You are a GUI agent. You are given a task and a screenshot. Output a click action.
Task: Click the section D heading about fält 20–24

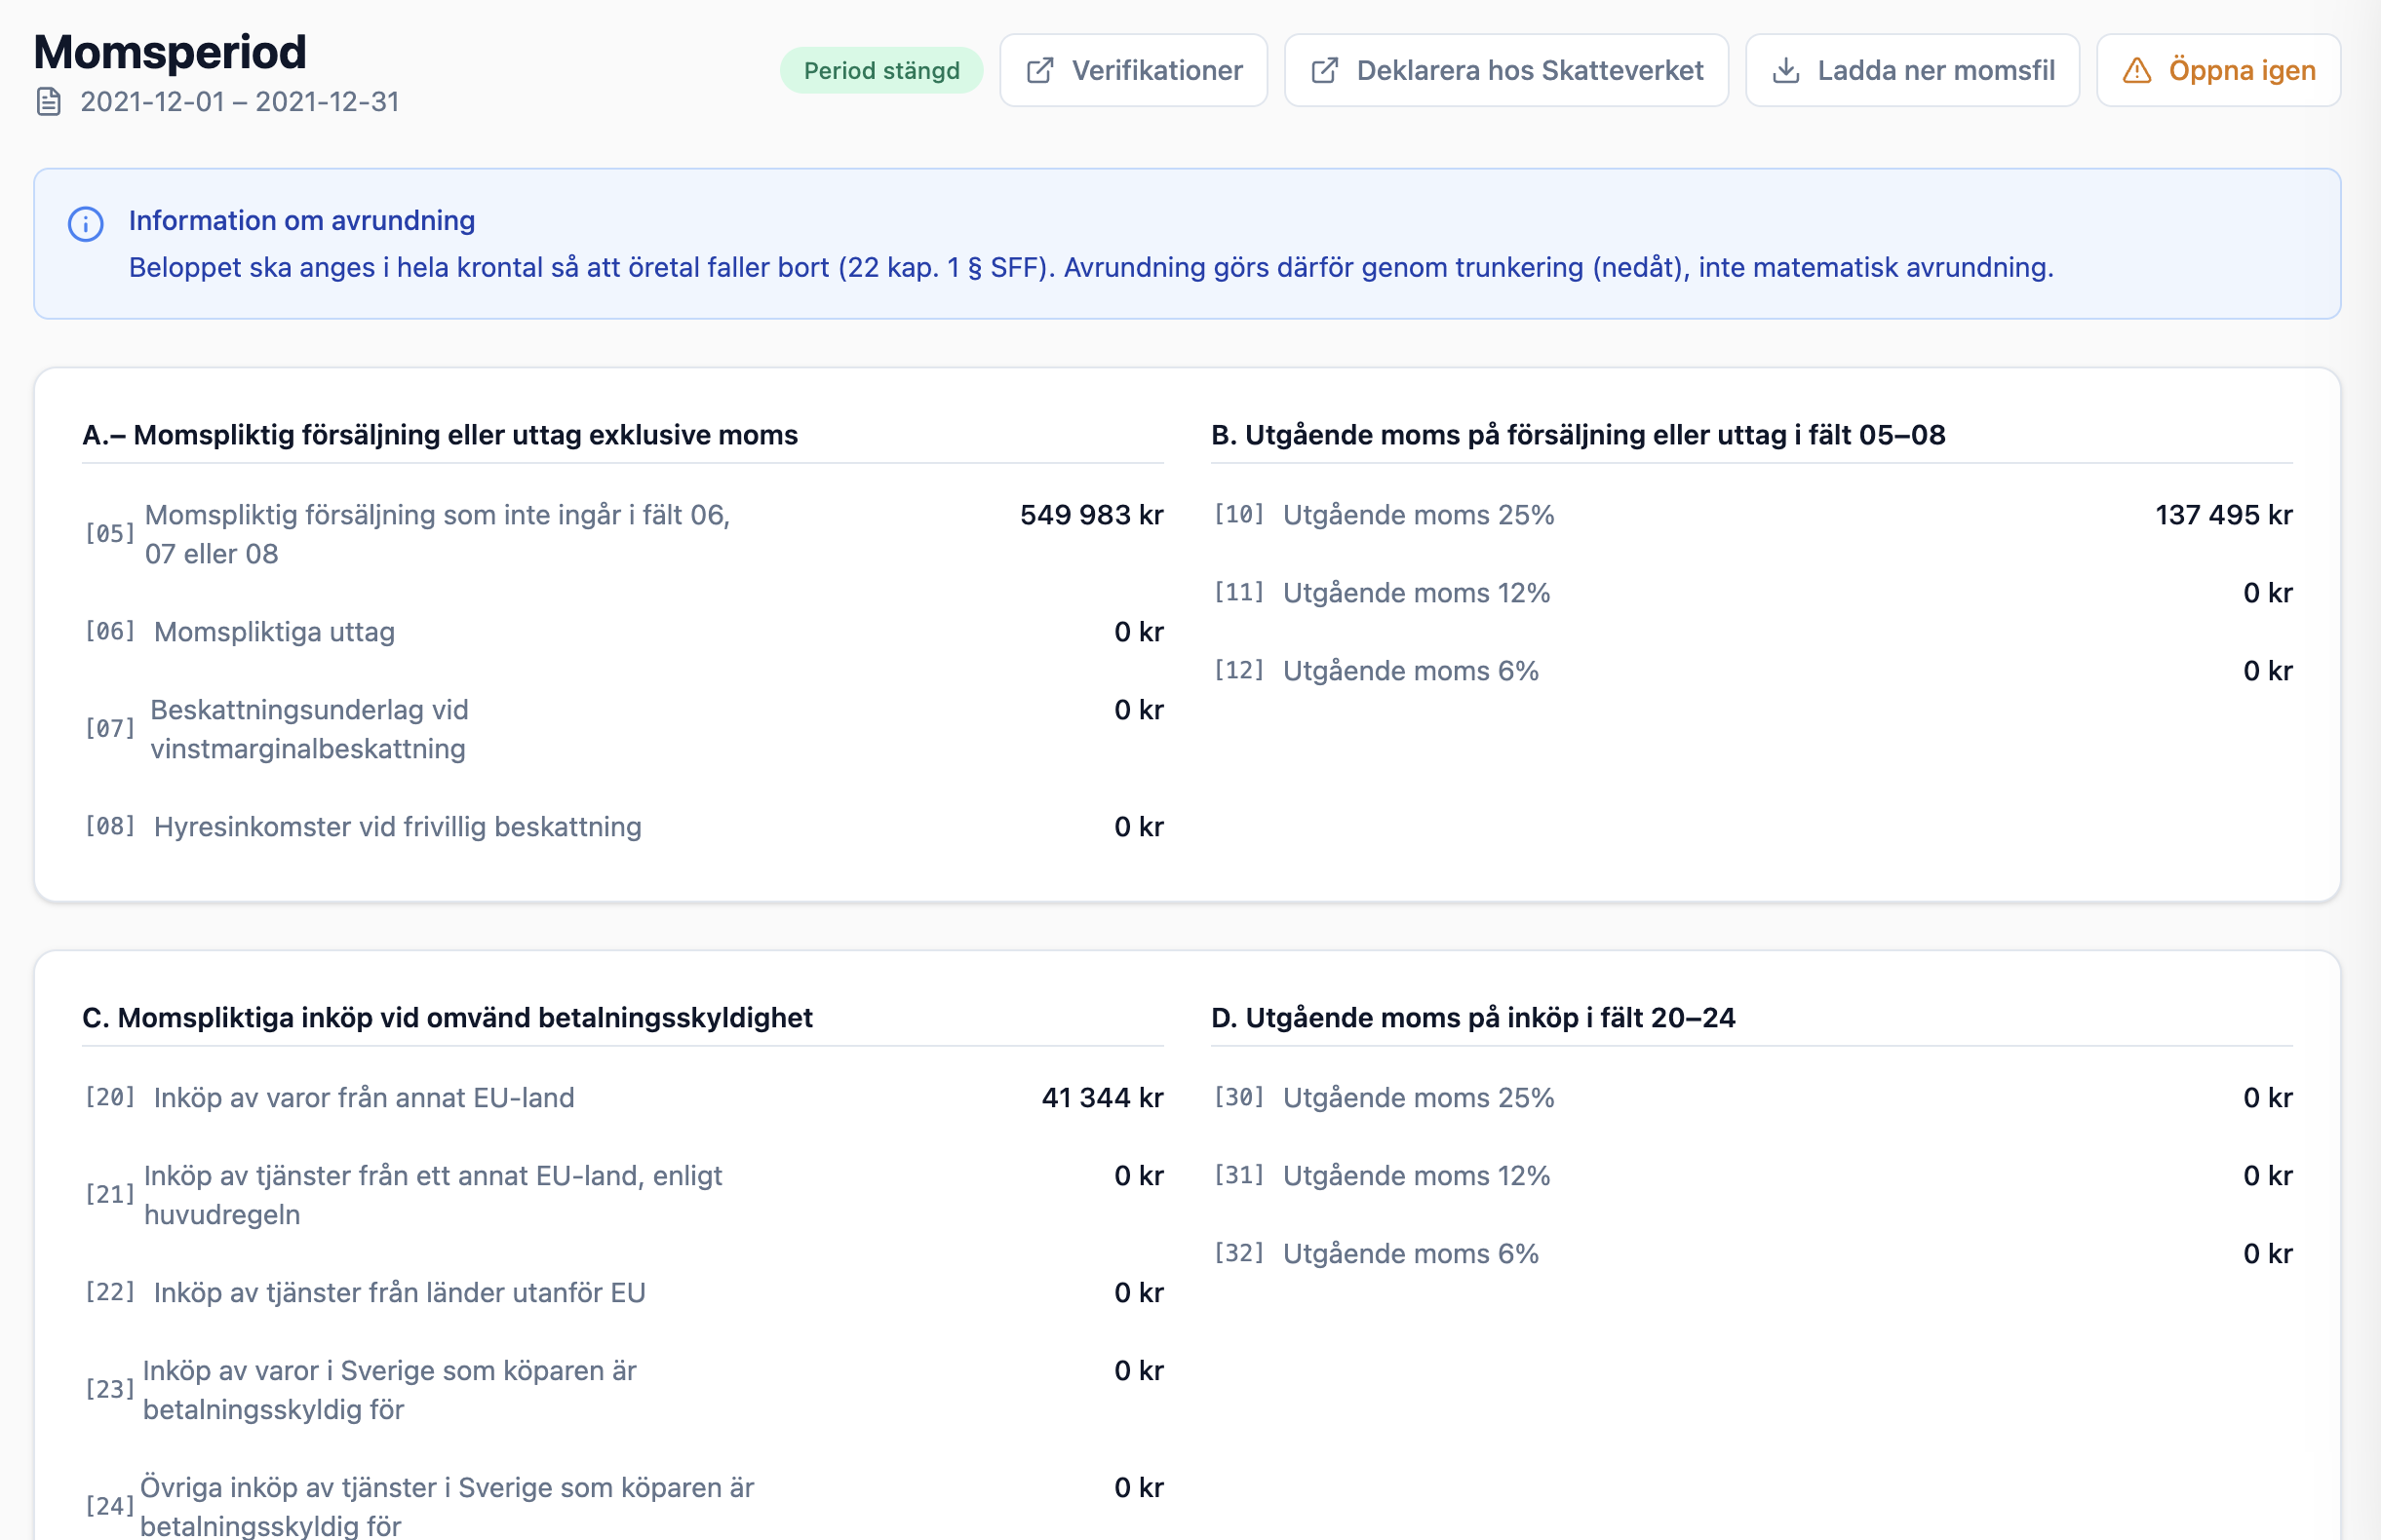[x=1472, y=1018]
